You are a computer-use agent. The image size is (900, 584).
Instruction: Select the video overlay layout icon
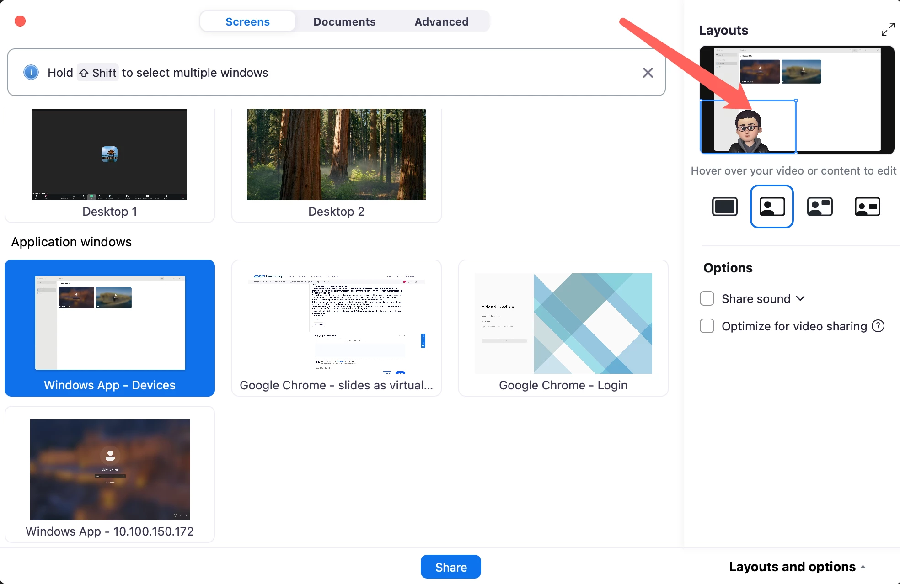click(x=772, y=207)
